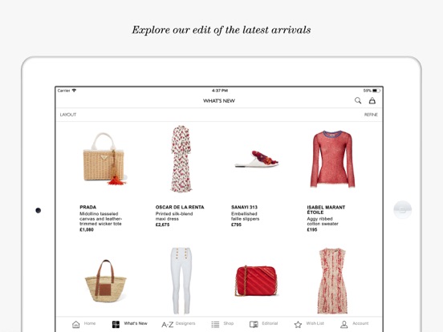Image resolution: width=443 pixels, height=332 pixels.
Task: Tap the iPad home button
Action: point(403,210)
